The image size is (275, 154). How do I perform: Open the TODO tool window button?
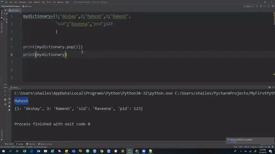pos(9,144)
